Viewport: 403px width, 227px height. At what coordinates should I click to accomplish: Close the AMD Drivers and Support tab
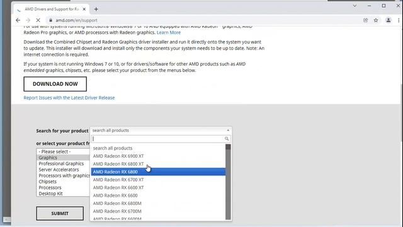click(84, 9)
